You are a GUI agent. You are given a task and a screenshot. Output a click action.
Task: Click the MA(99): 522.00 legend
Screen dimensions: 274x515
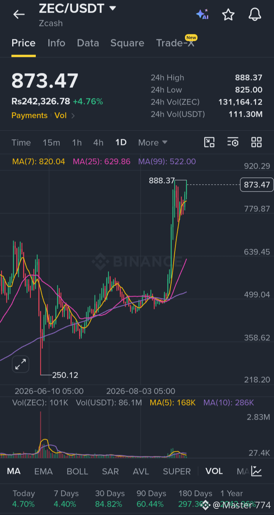point(167,161)
